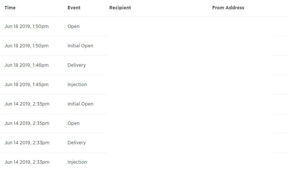Click the Jun 14 Injection event label
The height and width of the screenshot is (170, 288).
[77, 162]
